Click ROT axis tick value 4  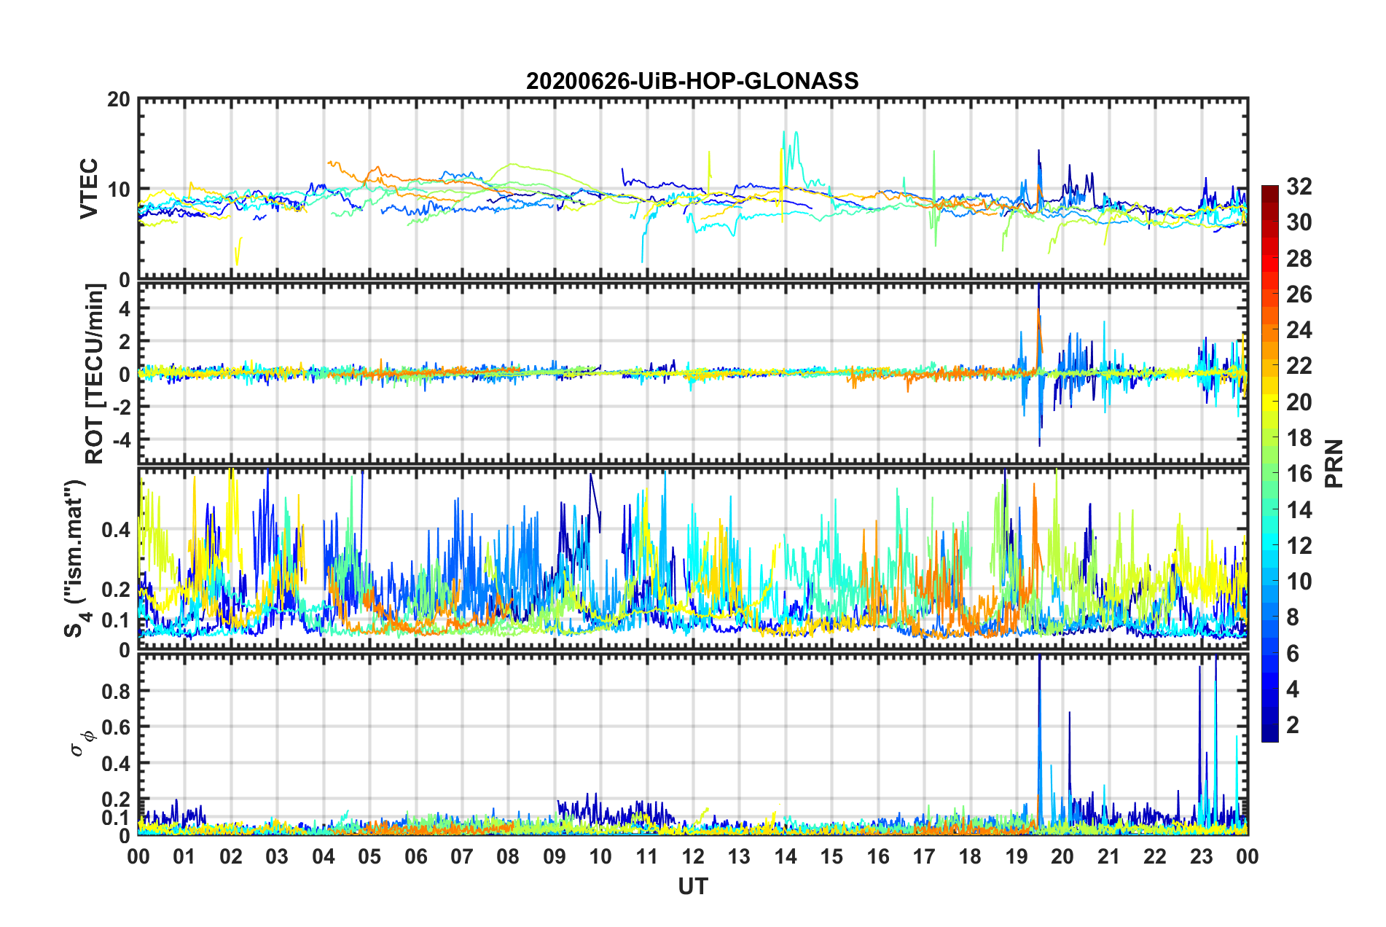(x=125, y=309)
